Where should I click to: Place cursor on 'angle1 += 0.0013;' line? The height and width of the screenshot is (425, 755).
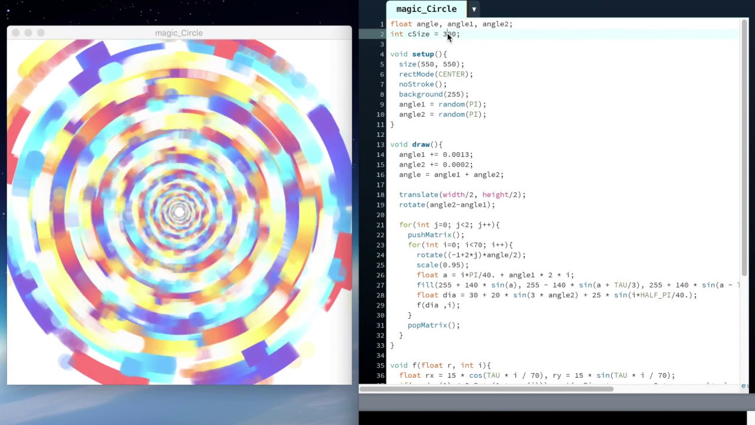[436, 155]
